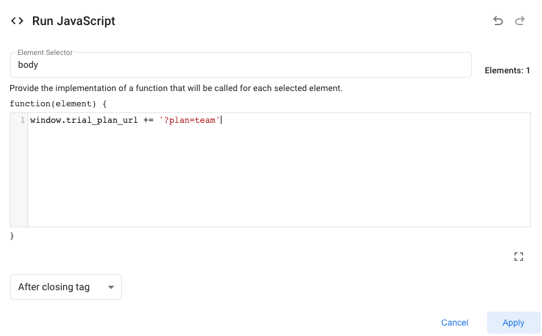Image resolution: width=542 pixels, height=336 pixels.
Task: Click the Elements: 1 count label
Action: (x=507, y=71)
